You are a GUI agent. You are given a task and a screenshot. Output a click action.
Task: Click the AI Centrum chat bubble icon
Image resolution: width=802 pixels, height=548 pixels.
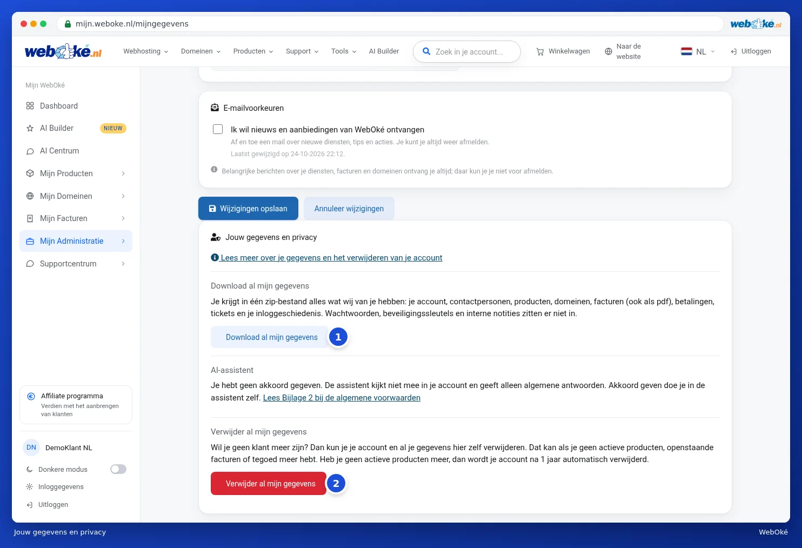tap(30, 151)
